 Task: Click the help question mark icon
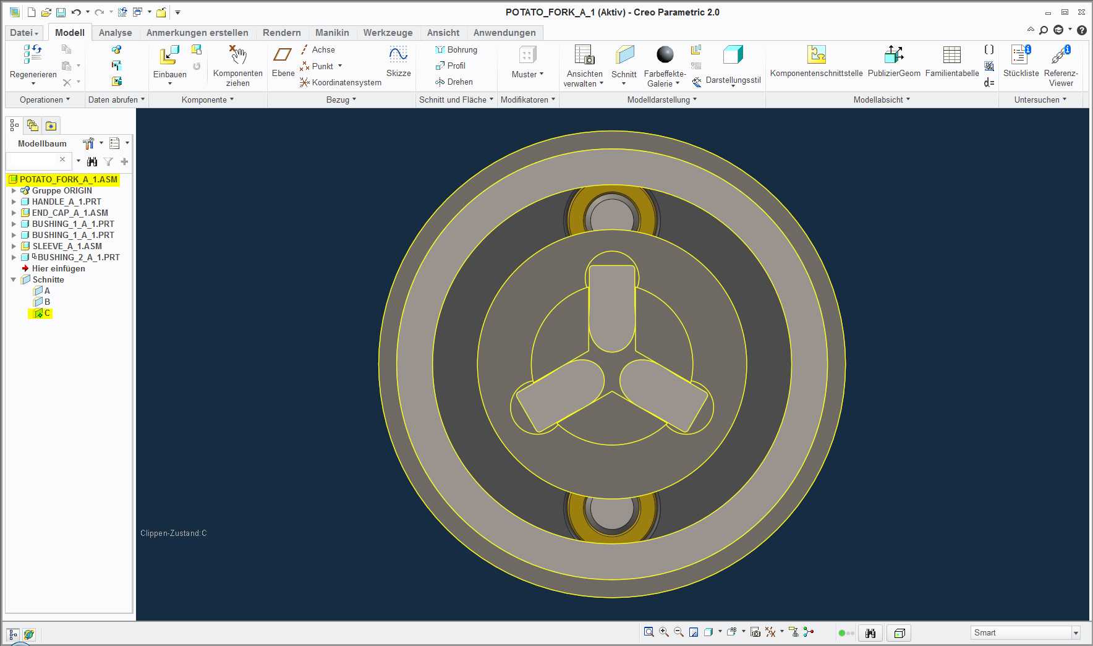click(1082, 30)
